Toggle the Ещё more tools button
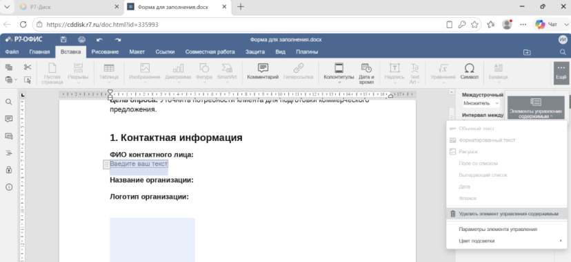 click(561, 73)
